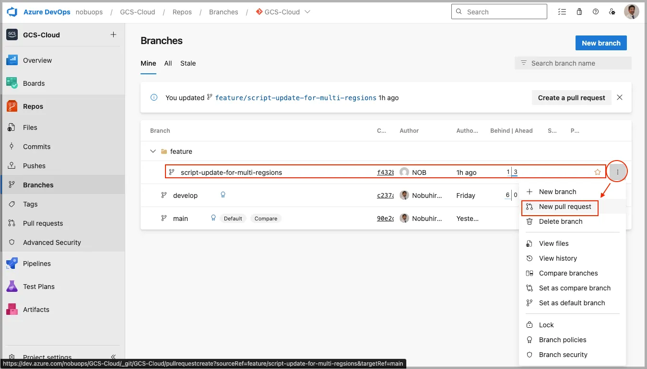647x369 pixels.
Task: Click the Azure DevOps logo icon
Action: [x=12, y=12]
